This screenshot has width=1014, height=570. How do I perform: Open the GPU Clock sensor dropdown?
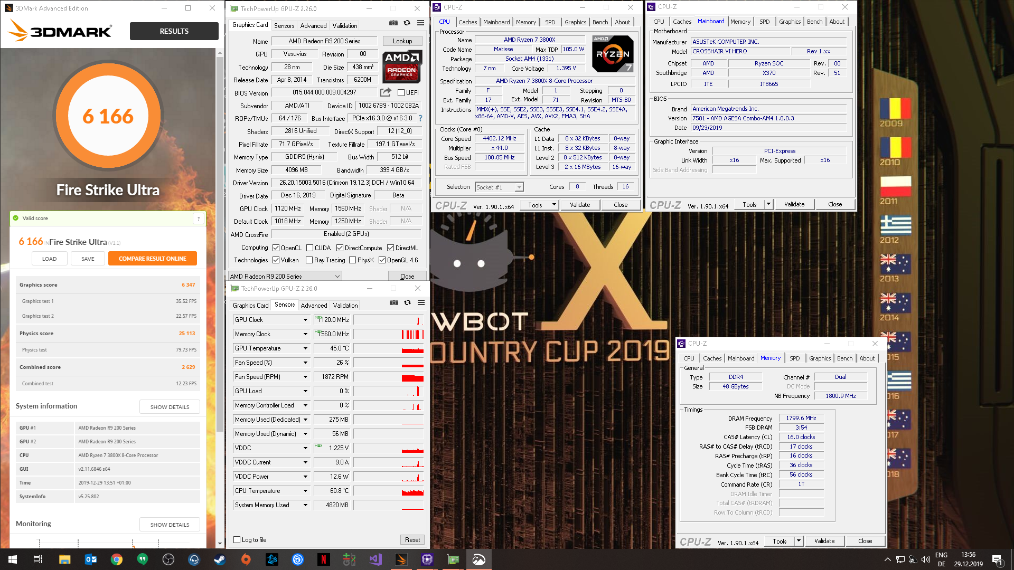coord(305,320)
